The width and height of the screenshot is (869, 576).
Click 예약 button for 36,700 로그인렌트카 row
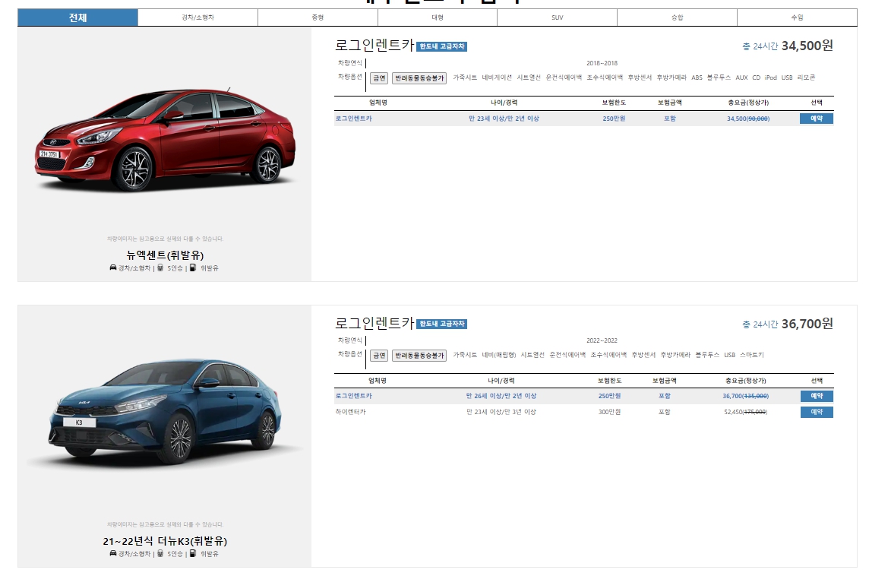tap(817, 396)
